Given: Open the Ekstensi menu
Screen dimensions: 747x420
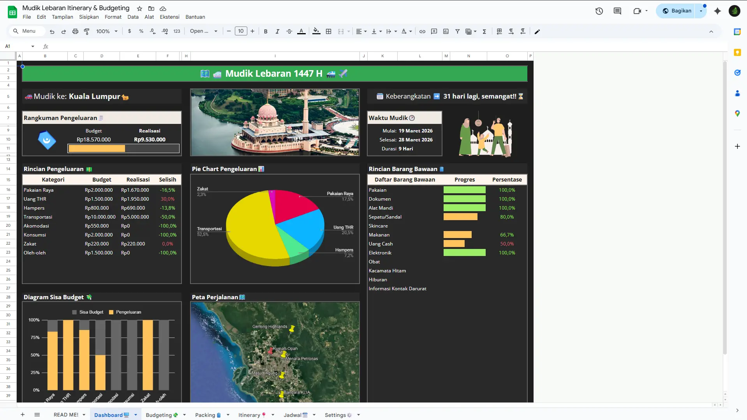Looking at the screenshot, I should click(x=169, y=17).
